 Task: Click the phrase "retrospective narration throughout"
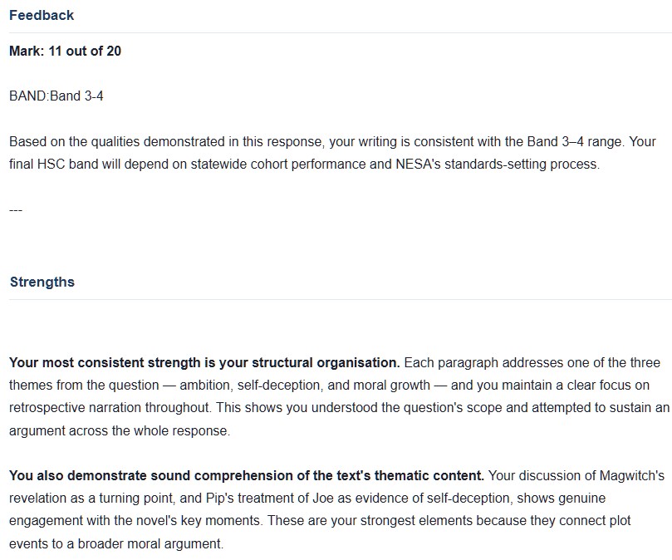[110, 407]
